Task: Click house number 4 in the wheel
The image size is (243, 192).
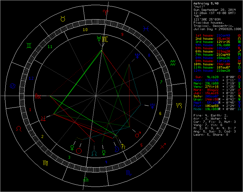Action: tap(106, 162)
